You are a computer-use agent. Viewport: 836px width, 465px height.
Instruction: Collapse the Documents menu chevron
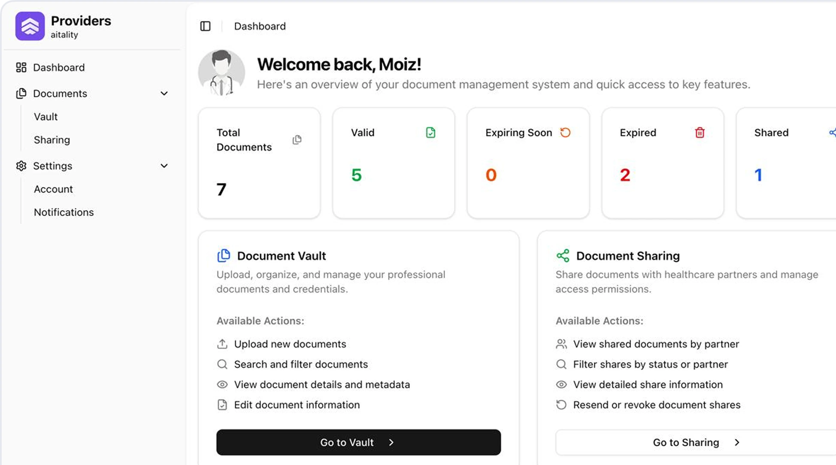coord(164,94)
